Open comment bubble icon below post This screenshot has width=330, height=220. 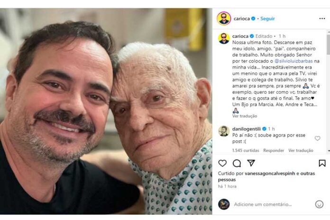[237, 164]
